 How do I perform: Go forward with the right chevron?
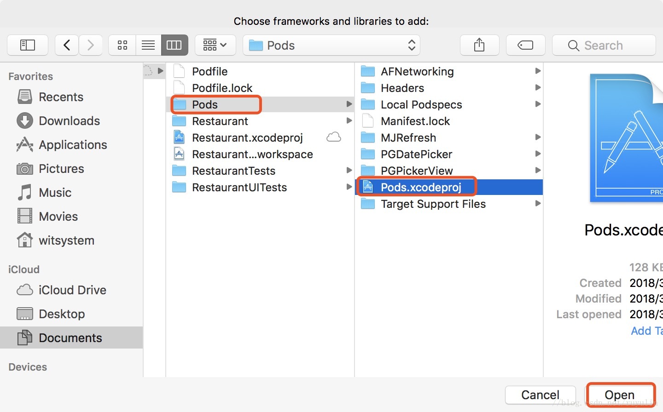[91, 45]
